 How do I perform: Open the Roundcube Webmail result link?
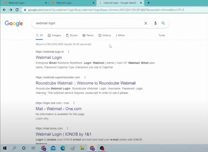point(86,83)
